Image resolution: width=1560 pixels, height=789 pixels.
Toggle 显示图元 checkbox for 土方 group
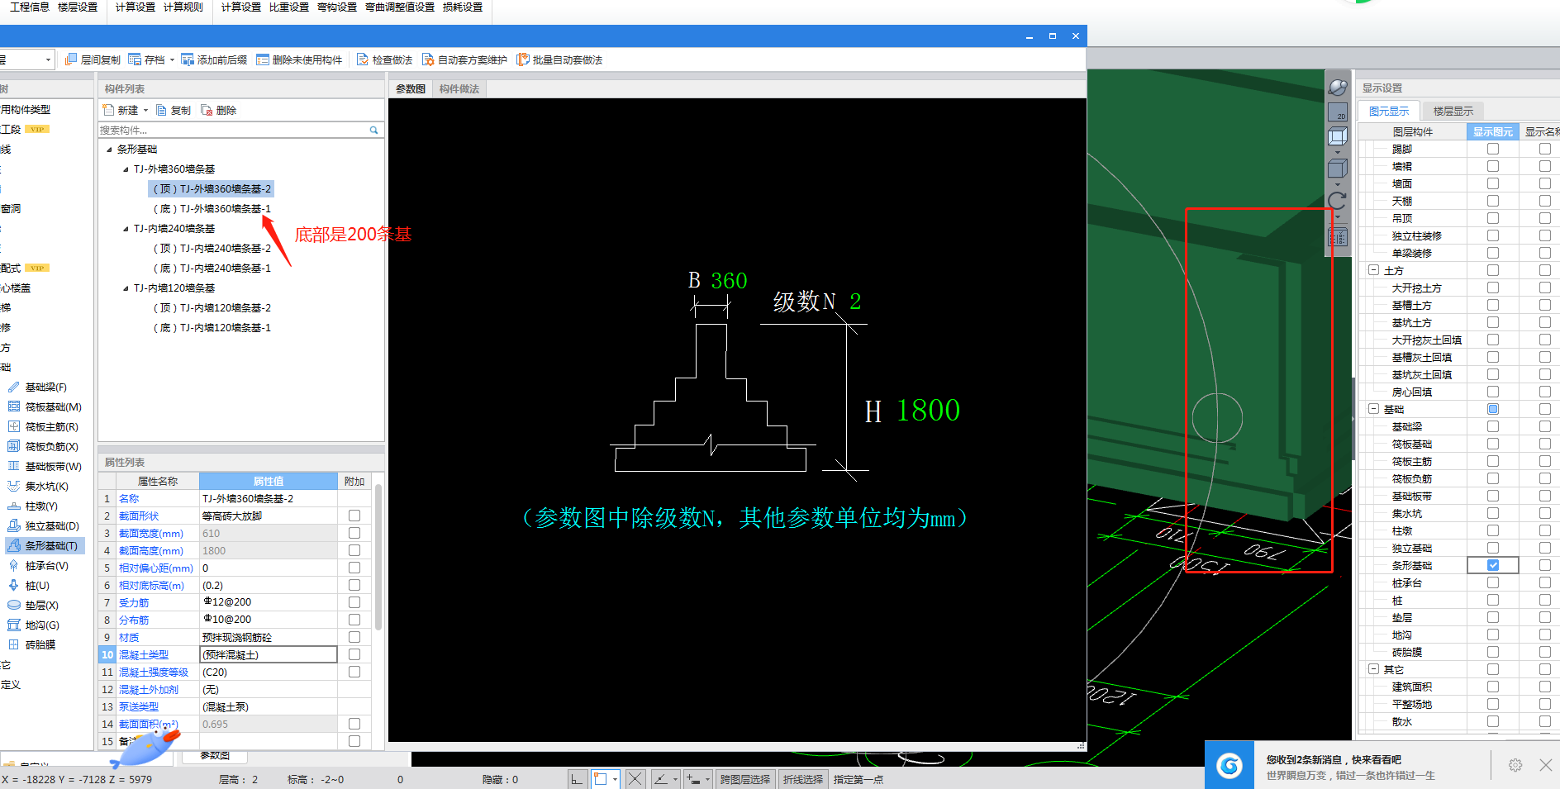(1493, 270)
